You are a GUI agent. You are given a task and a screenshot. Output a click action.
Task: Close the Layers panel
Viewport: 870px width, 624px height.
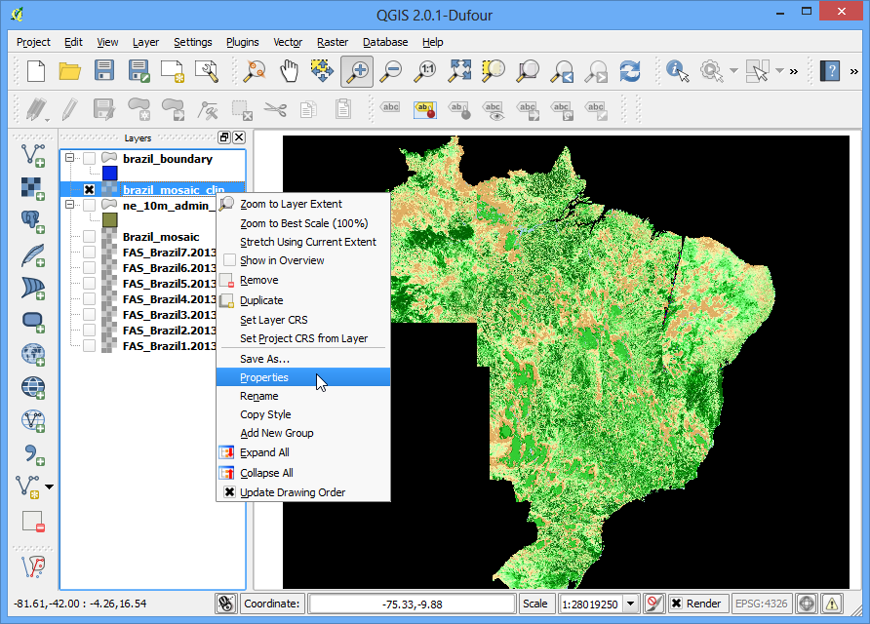pyautogui.click(x=239, y=137)
